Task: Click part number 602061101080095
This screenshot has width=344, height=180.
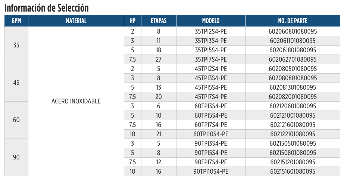Action: [x=293, y=41]
